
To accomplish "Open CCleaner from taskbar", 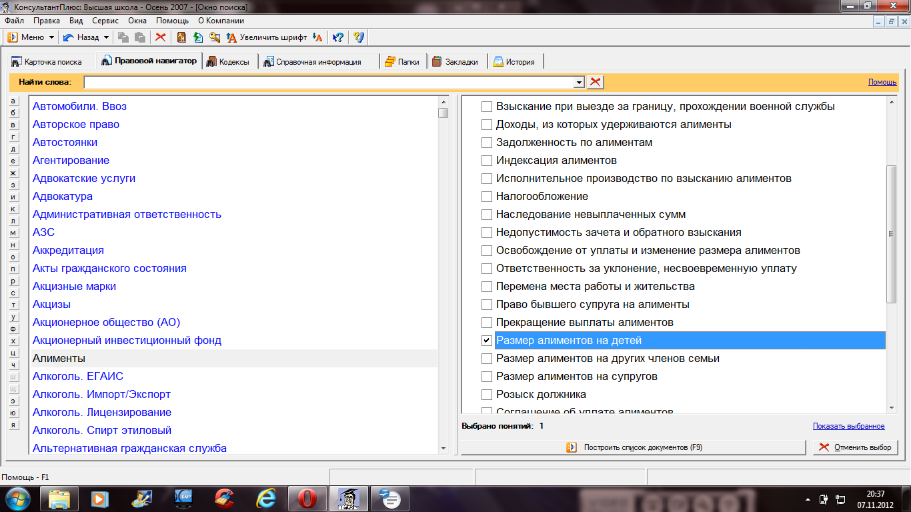I will 224,498.
